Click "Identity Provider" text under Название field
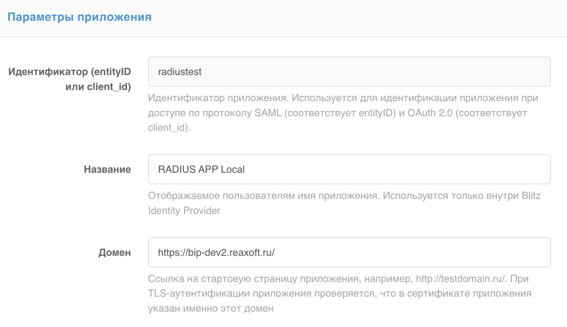The height and width of the screenshot is (327, 567). click(x=184, y=211)
